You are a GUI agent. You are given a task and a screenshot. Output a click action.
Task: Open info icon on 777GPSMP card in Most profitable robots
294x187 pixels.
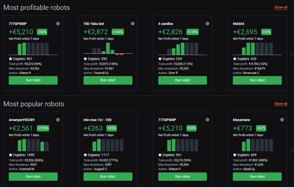(x=58, y=24)
